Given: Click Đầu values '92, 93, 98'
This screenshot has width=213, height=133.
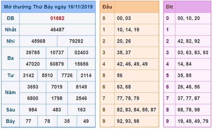Looking at the screenshot, I should tap(128, 121).
